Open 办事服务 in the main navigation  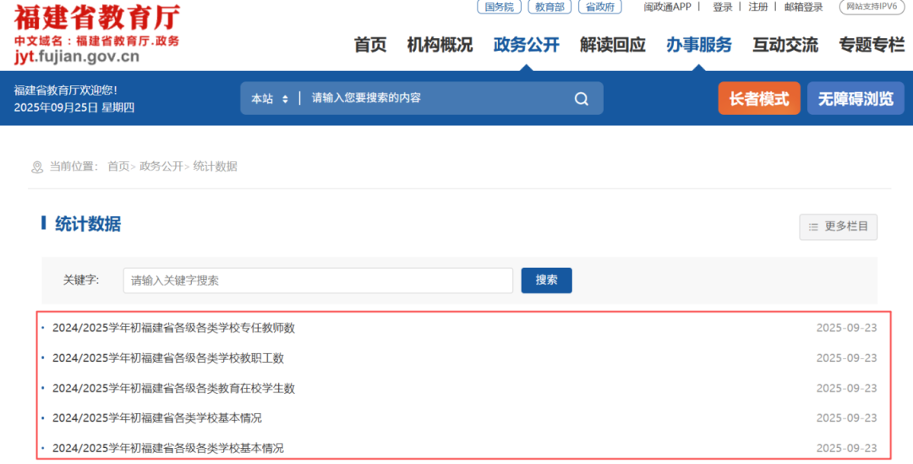click(x=698, y=45)
